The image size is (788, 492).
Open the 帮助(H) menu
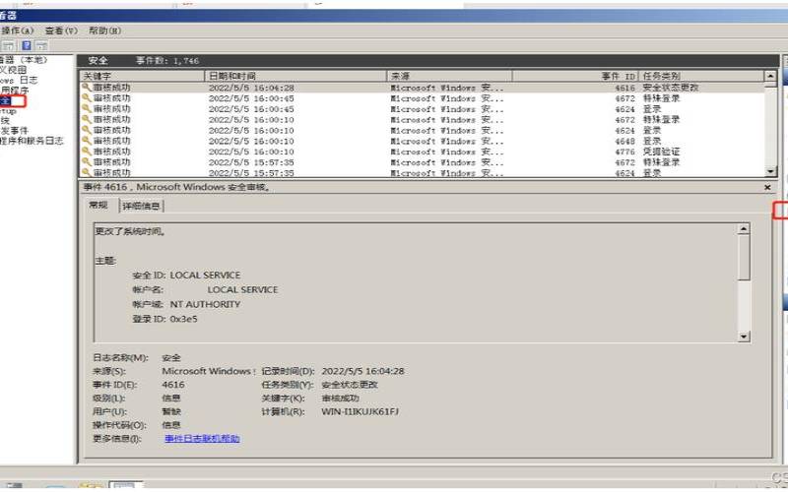(104, 31)
